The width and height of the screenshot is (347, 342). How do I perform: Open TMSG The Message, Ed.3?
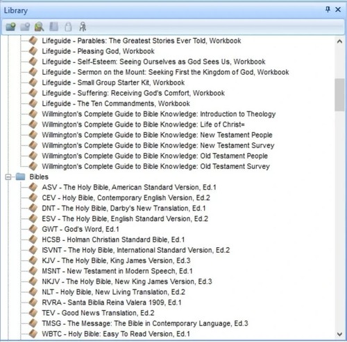pos(145,323)
